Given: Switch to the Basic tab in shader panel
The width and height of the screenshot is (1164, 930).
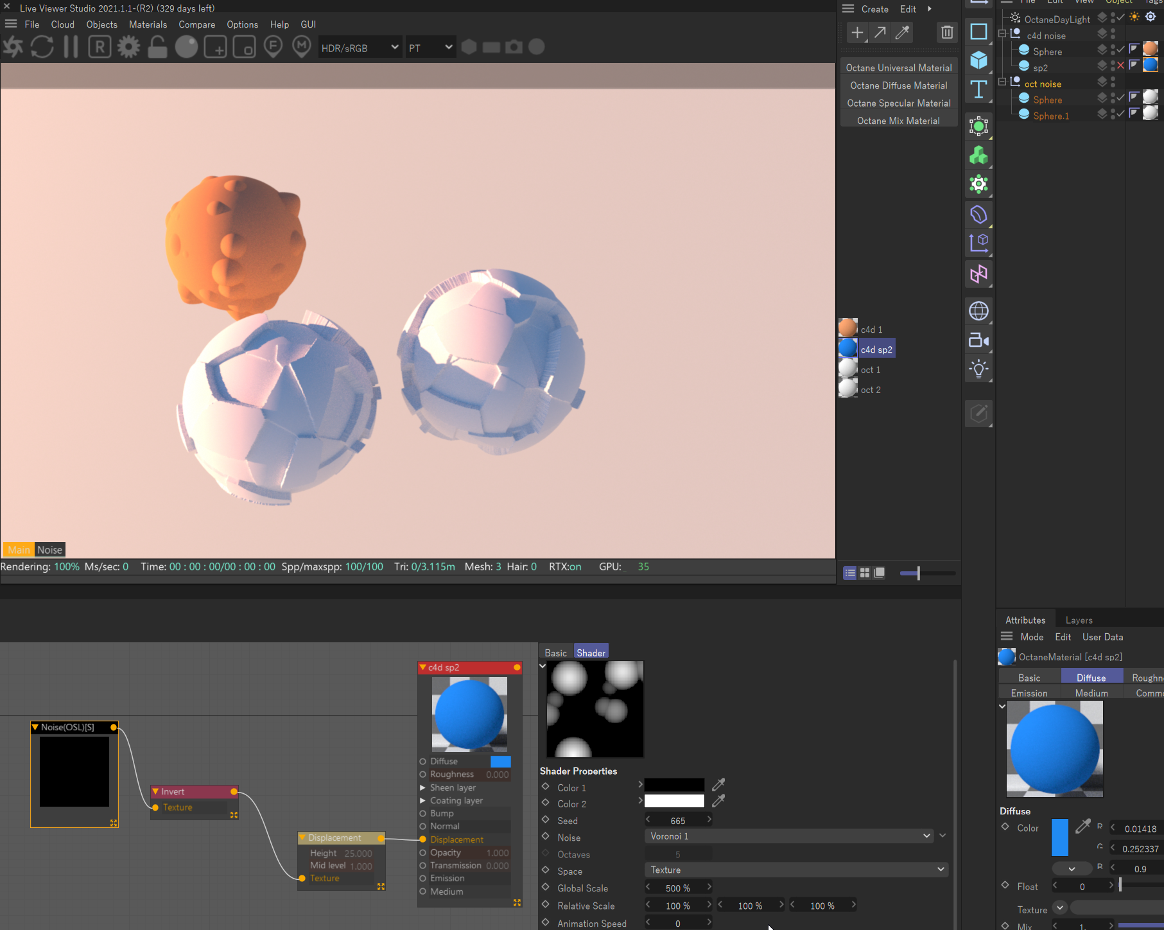Looking at the screenshot, I should [x=555, y=653].
